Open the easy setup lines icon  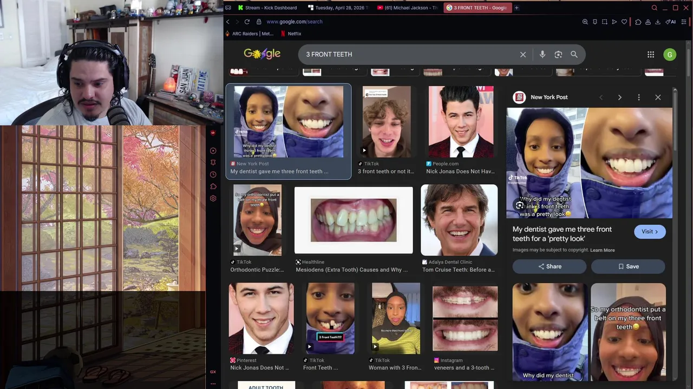point(684,22)
